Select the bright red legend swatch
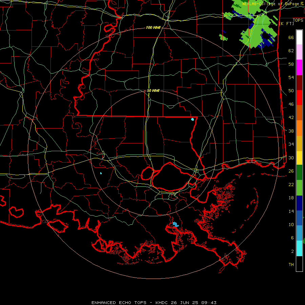 pos(299,98)
